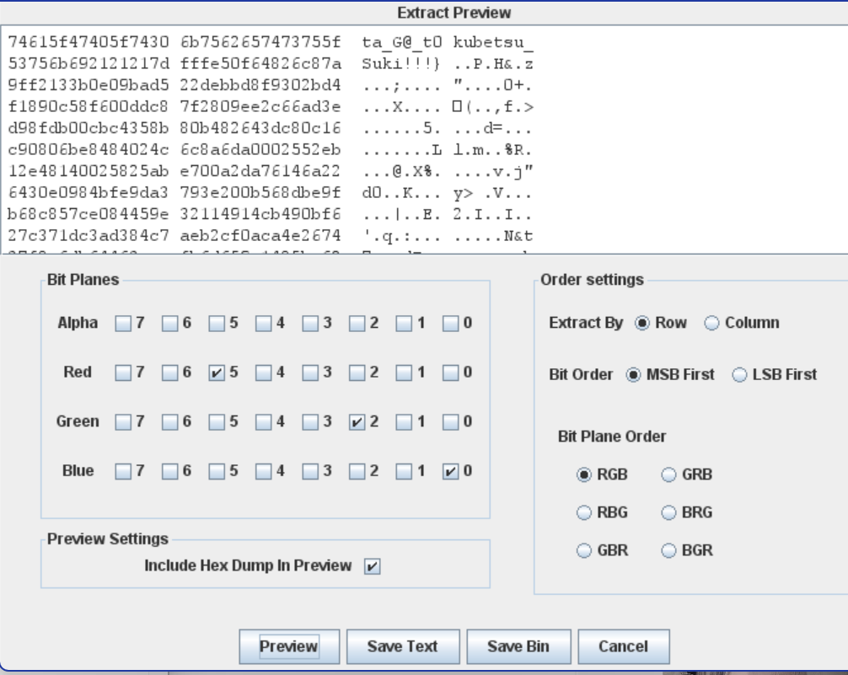
Task: Uncheck the Blue bit 0 checkbox
Action: tap(451, 471)
